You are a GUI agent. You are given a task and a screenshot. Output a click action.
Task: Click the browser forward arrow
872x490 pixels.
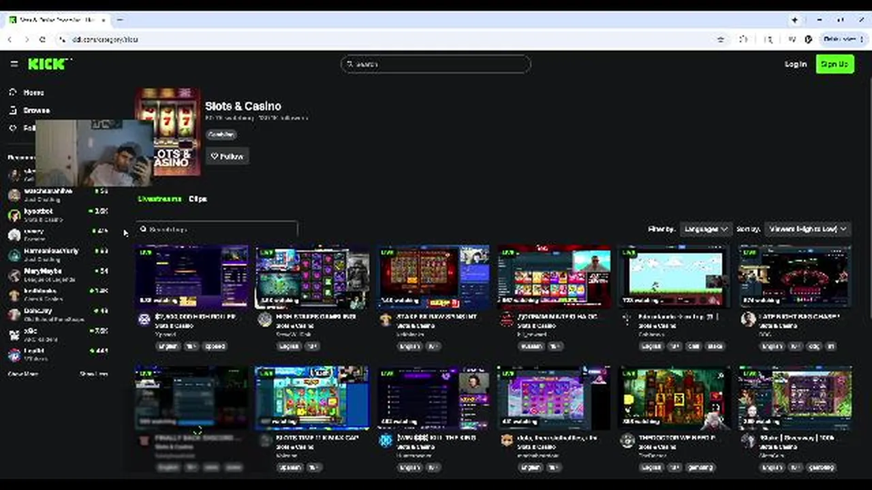pos(27,39)
